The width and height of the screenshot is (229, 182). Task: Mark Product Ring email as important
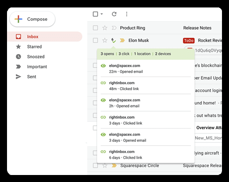tap(114, 28)
